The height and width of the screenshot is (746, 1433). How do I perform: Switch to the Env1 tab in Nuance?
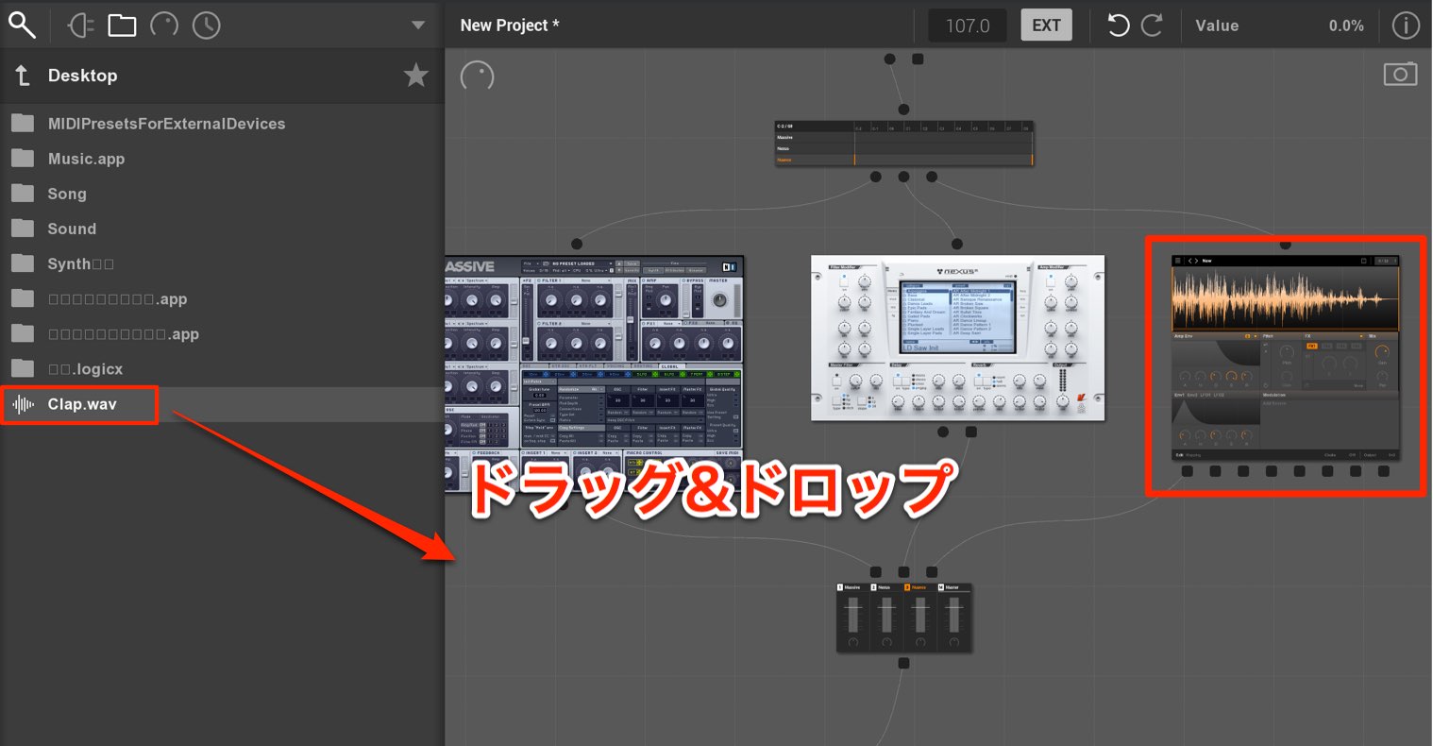point(1179,395)
